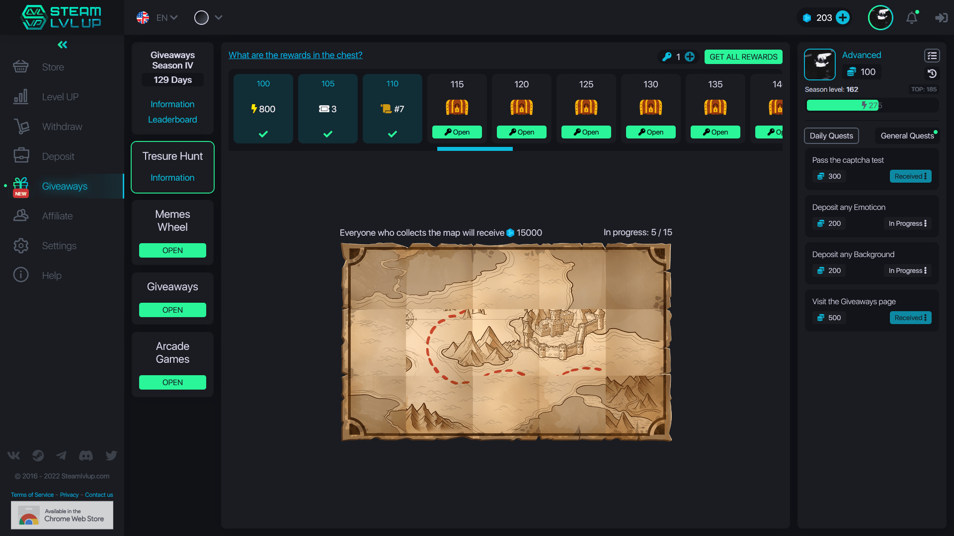Open quest history with the clock-arrow icon

coord(932,73)
